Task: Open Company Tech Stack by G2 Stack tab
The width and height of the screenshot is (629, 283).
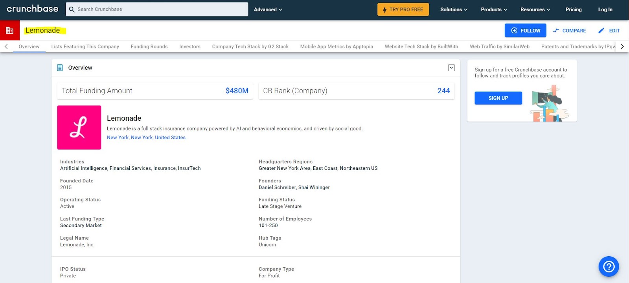Action: pos(250,46)
